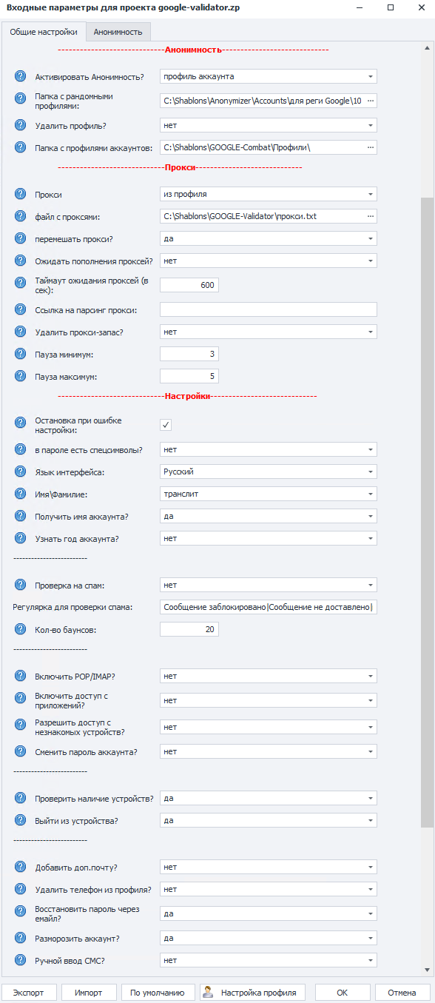The height and width of the screenshot is (1003, 435).
Task: Expand the Имя\Фамилие dropdown showing транслит
Action: 269,494
